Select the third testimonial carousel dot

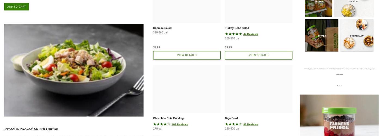[342, 86]
